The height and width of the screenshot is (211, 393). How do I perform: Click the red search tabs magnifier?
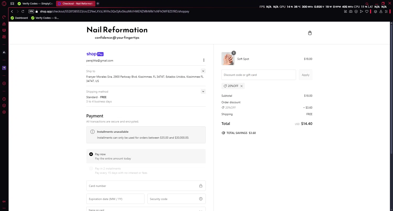pyautogui.click(x=367, y=4)
